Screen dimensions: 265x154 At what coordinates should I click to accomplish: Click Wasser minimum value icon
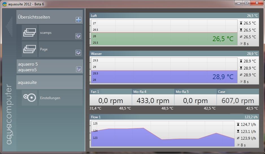241,68
